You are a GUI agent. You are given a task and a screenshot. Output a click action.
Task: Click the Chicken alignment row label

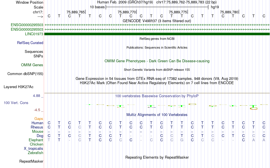(x=36, y=144)
